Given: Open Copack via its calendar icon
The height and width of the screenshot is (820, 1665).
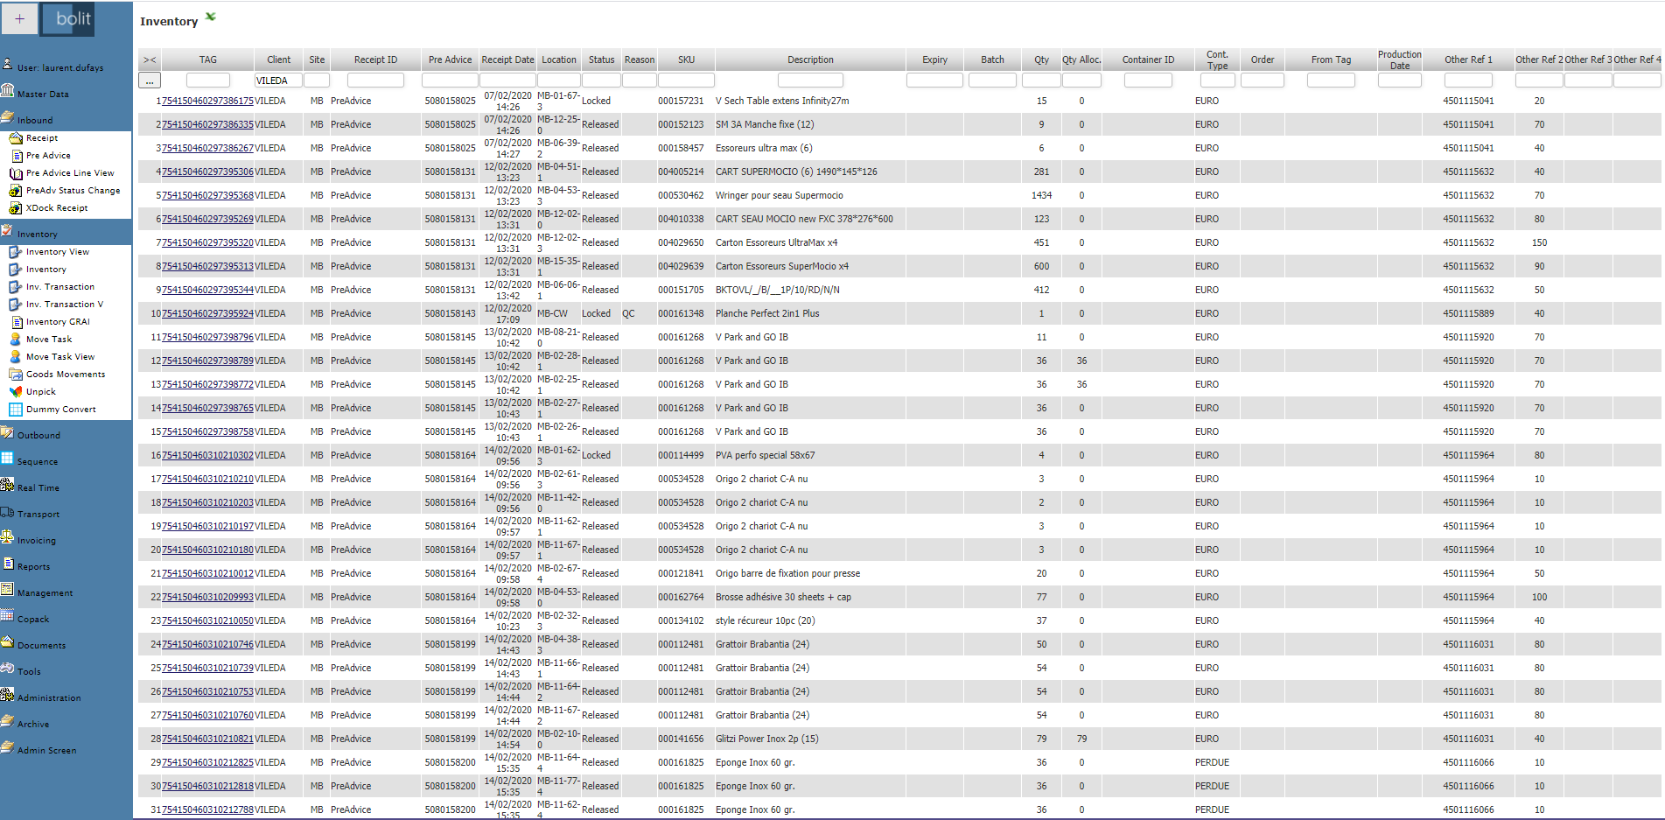Looking at the screenshot, I should pos(7,615).
